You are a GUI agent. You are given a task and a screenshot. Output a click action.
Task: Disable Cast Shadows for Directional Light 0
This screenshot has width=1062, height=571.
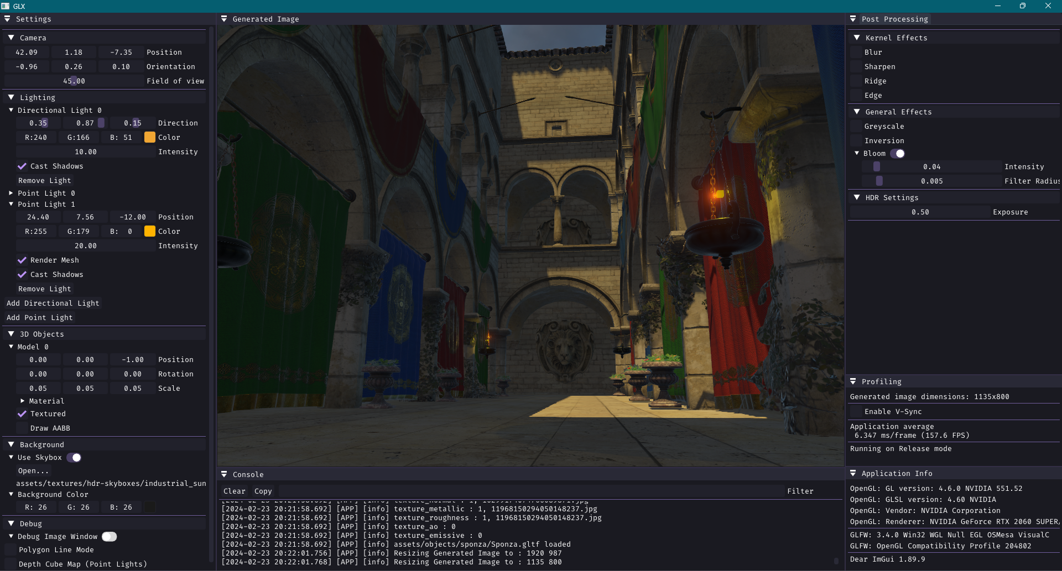[22, 166]
